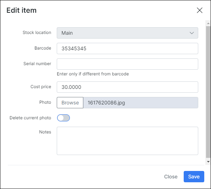The height and width of the screenshot is (189, 211).
Task: Open the Stock location dropdown showing Main
Action: (x=127, y=33)
